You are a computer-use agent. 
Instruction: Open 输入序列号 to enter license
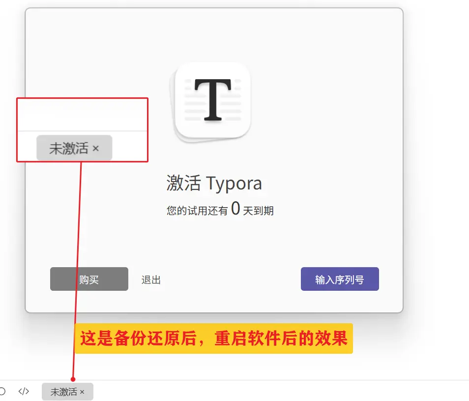[x=340, y=279]
